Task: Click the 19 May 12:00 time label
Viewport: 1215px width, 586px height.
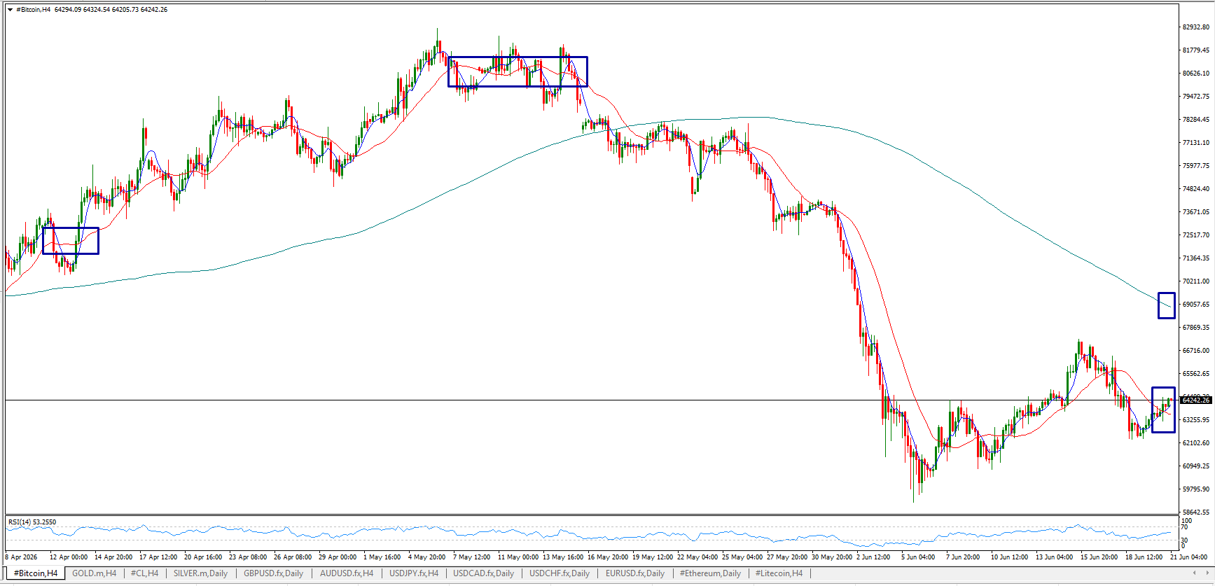Action: 653,557
